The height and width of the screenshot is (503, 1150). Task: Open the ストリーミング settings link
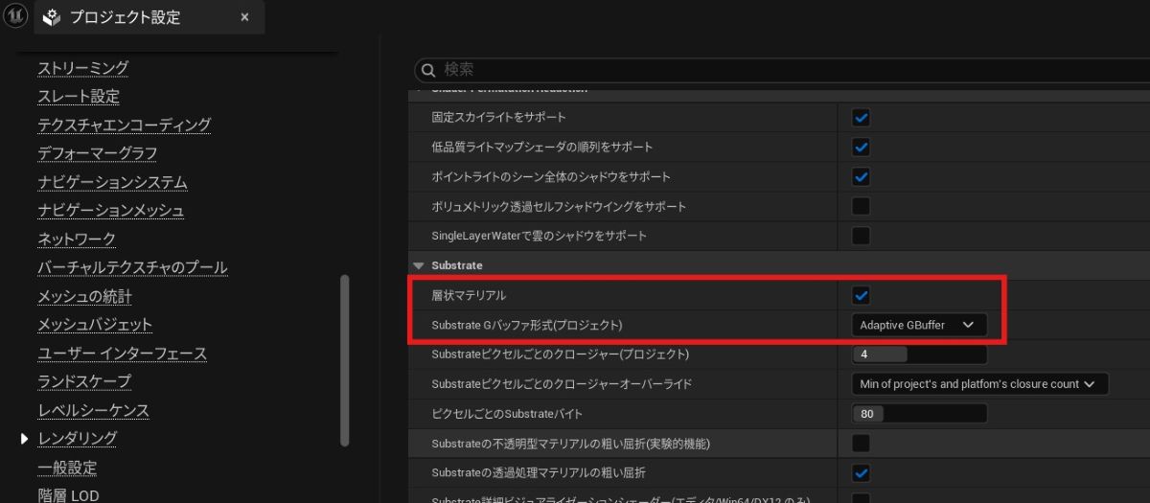click(x=82, y=68)
